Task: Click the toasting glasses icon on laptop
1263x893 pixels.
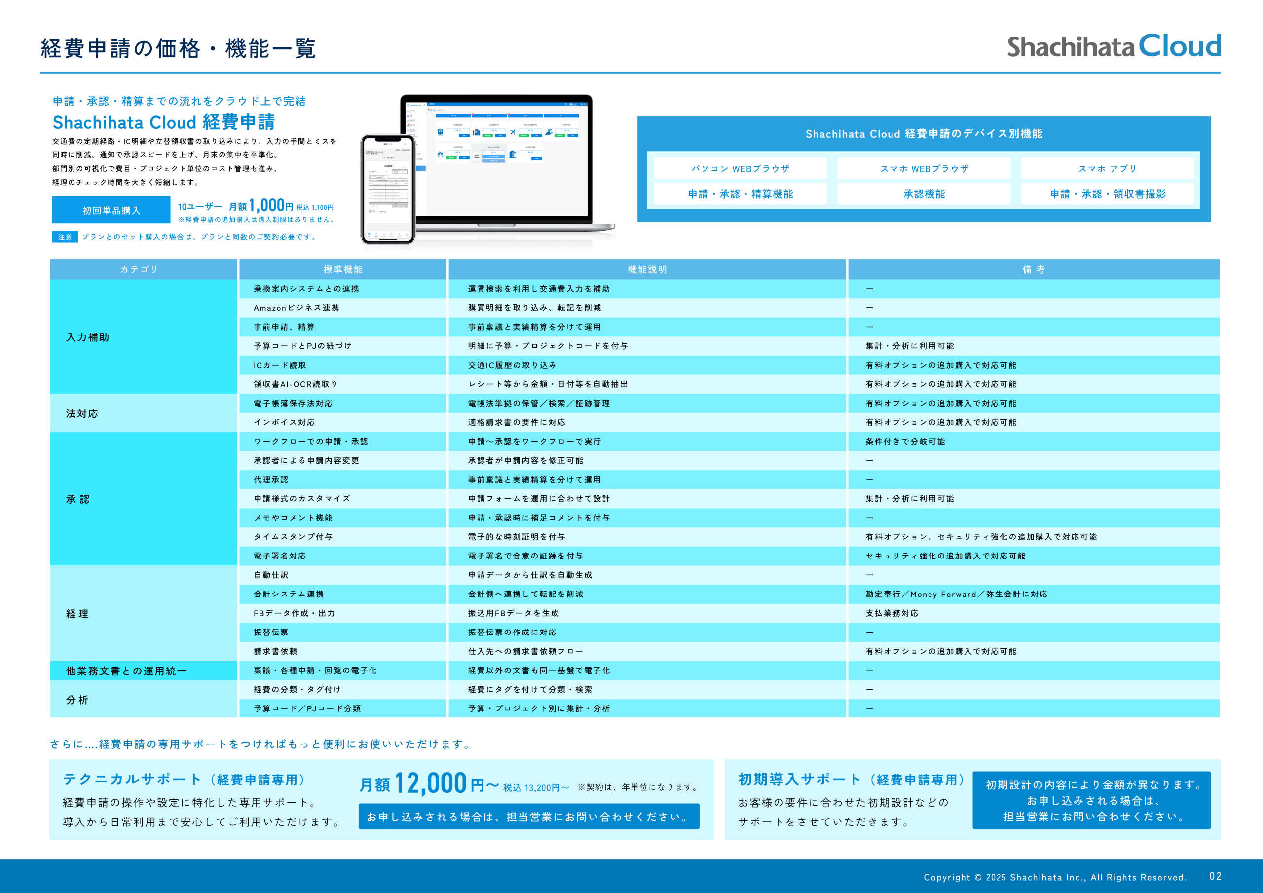Action: pos(441,154)
